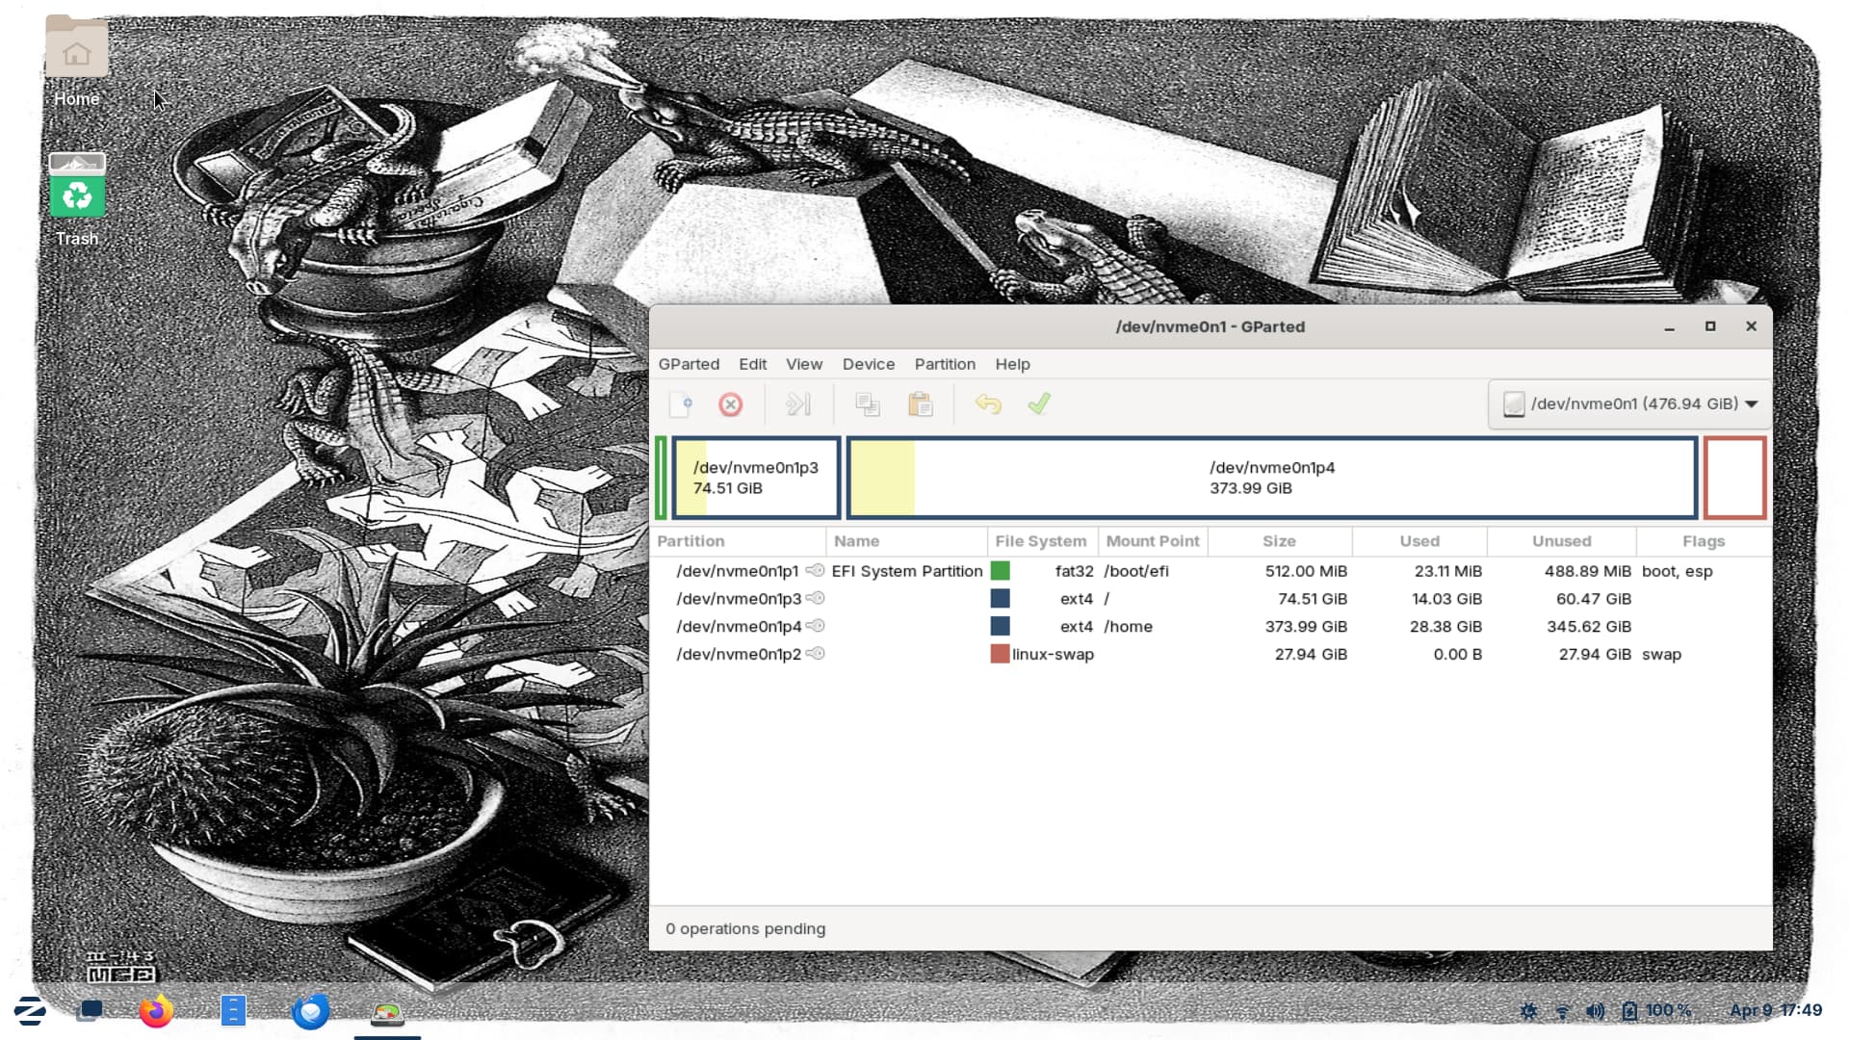
Task: Open the Home folder desktop icon
Action: (x=76, y=60)
